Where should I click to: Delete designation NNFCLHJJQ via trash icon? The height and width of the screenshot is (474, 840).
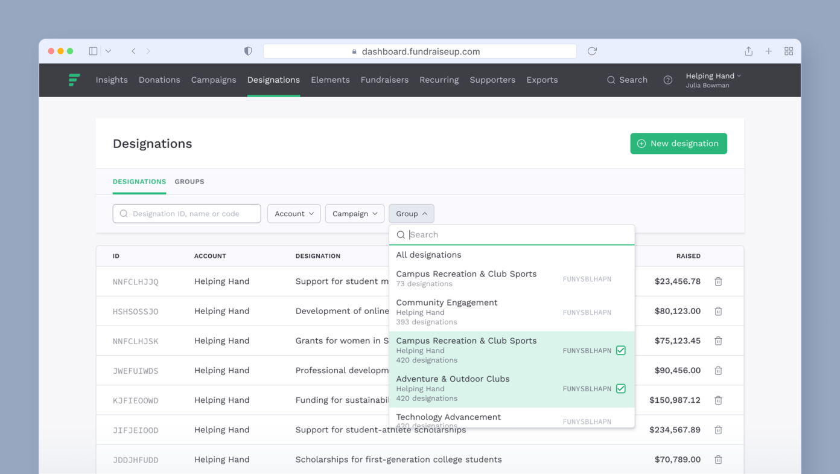(718, 281)
